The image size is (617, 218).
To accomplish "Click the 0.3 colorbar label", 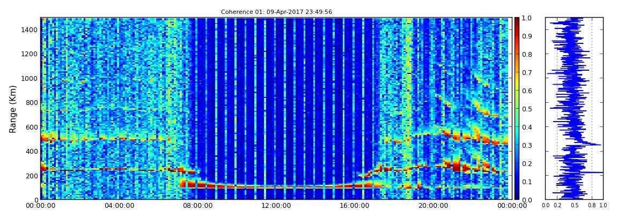I will coord(527,145).
